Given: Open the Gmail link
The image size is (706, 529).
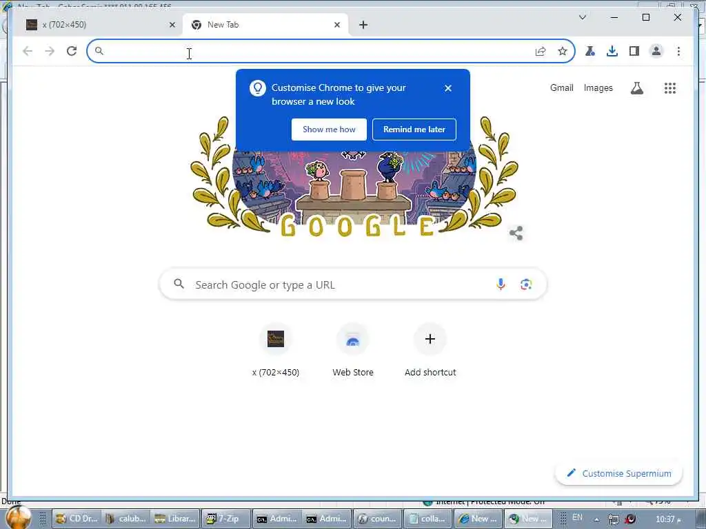Looking at the screenshot, I should click(561, 87).
